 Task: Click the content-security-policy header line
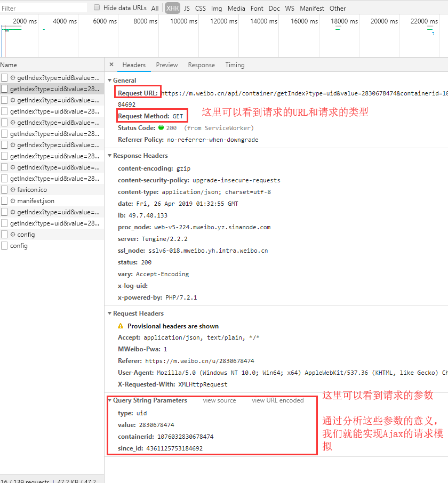(199, 180)
